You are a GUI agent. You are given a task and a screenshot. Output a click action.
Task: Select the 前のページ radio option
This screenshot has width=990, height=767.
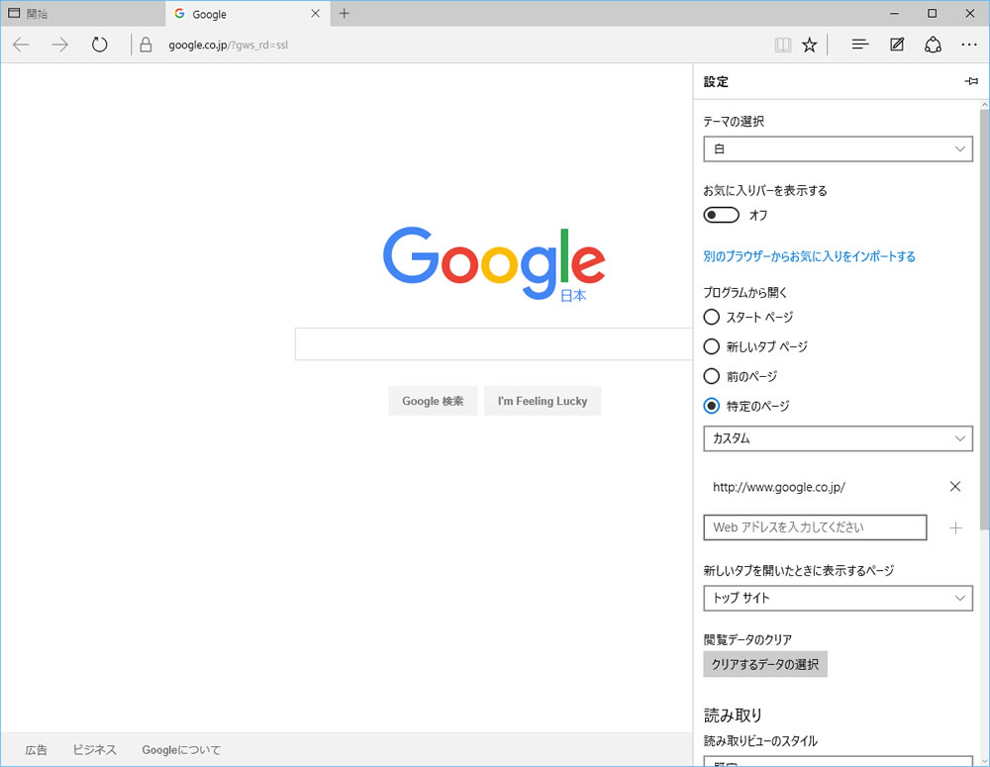click(x=712, y=376)
